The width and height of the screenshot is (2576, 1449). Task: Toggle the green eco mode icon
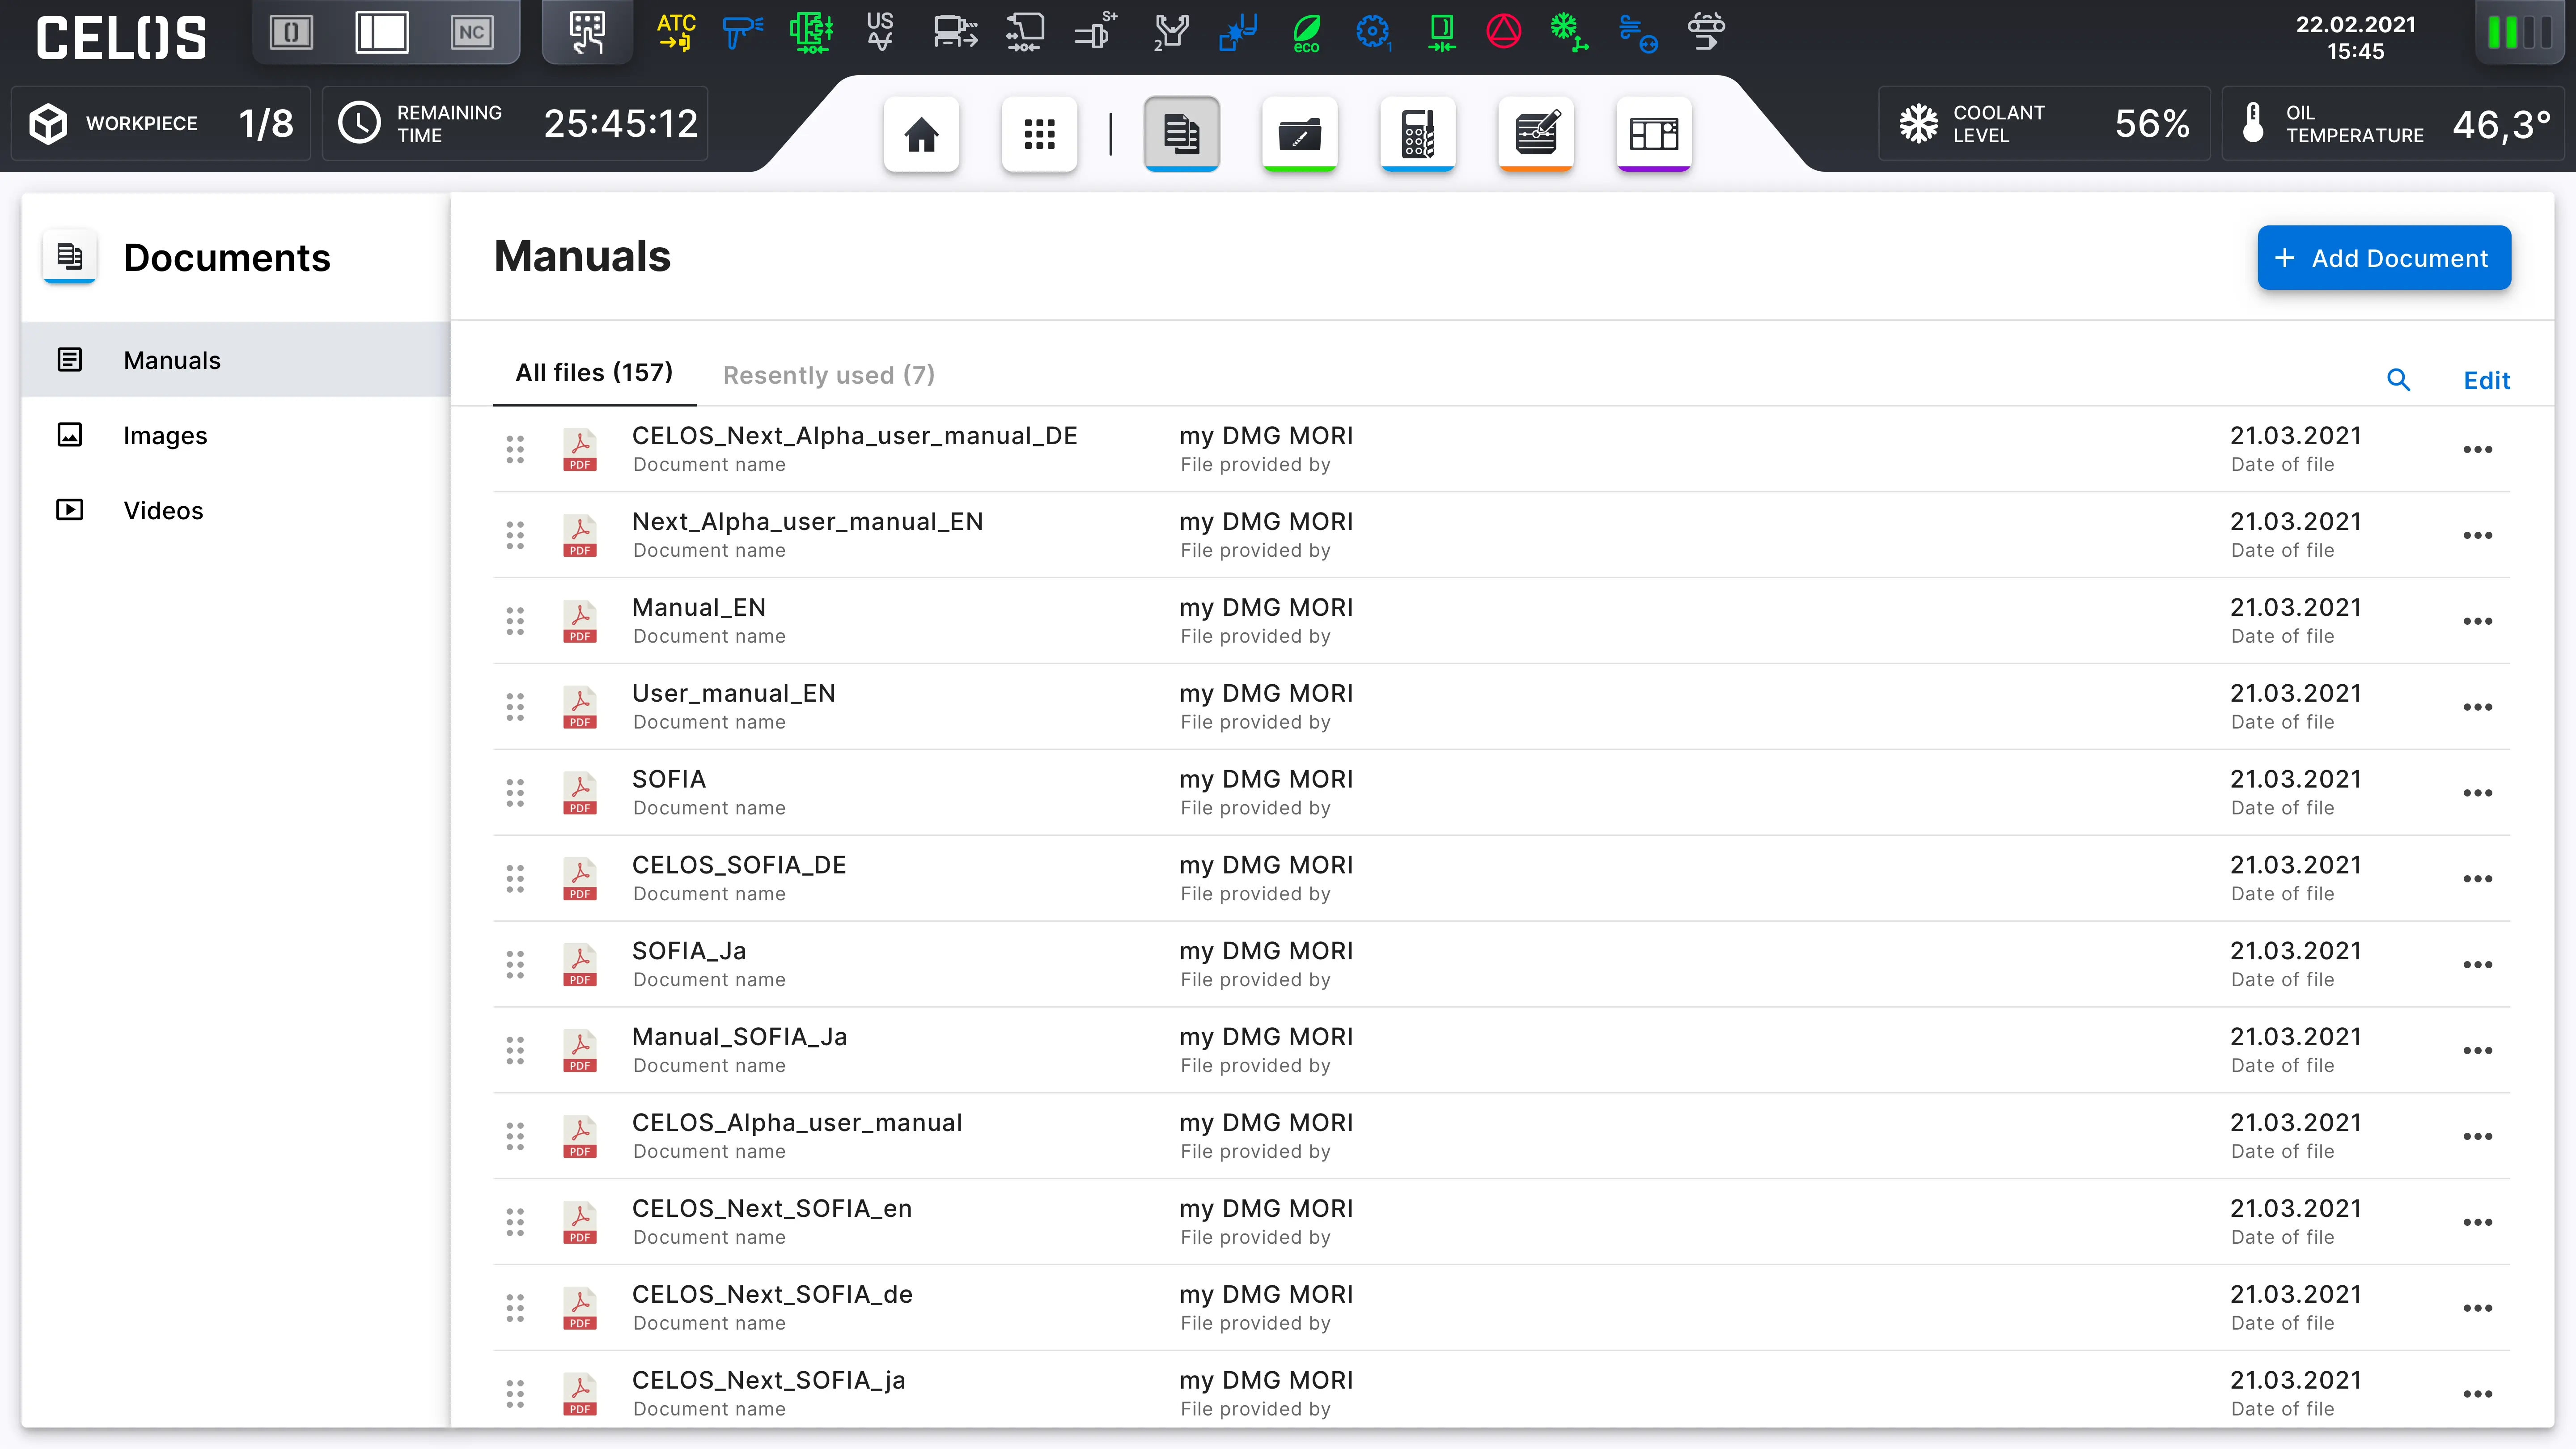click(1306, 32)
